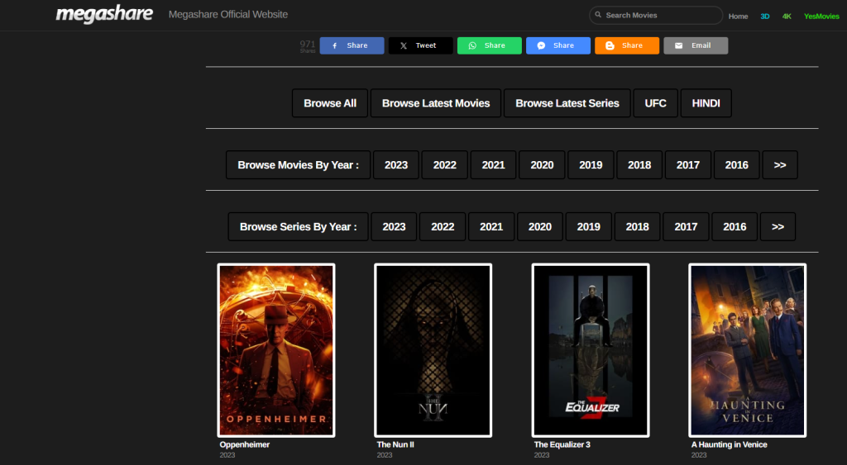Viewport: 847px width, 465px height.
Task: Share via Messenger button
Action: [558, 45]
